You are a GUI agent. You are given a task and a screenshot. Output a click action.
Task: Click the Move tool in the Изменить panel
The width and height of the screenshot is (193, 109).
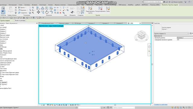click(x=38, y=12)
